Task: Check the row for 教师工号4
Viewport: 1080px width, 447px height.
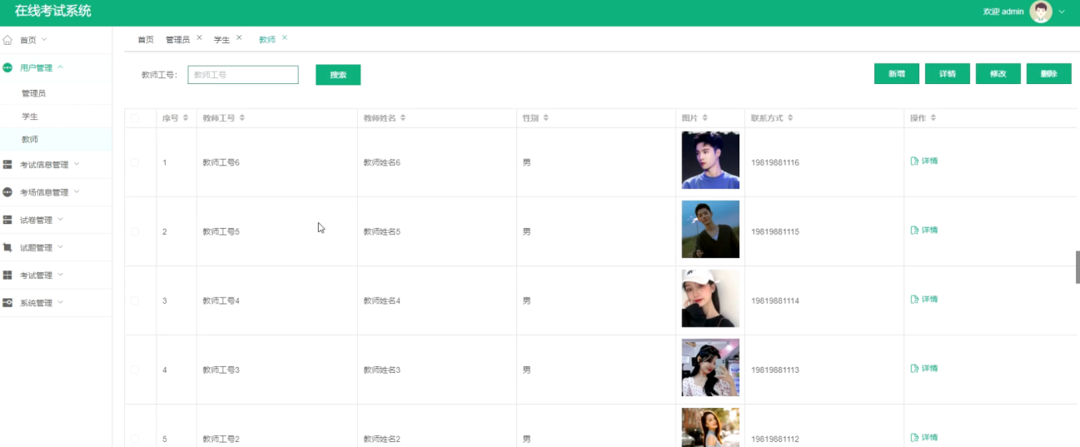Action: point(135,300)
